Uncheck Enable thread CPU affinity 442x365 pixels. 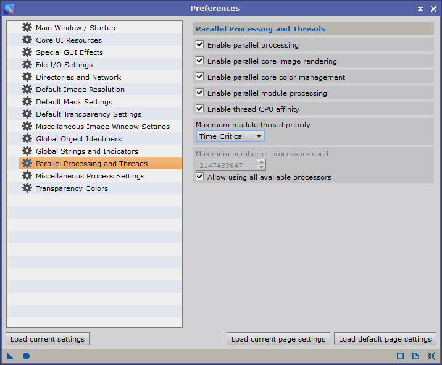pyautogui.click(x=200, y=109)
